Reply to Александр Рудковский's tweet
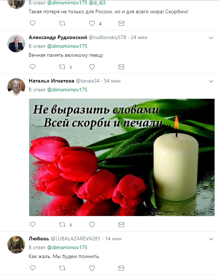This screenshot has height=275, width=219. [33, 67]
